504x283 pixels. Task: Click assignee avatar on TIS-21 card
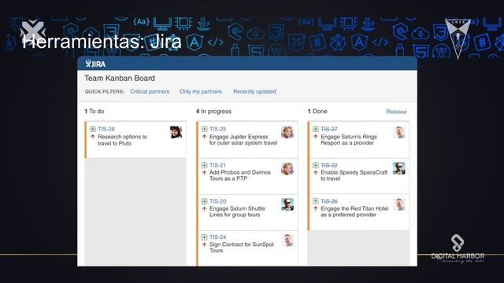tap(287, 169)
